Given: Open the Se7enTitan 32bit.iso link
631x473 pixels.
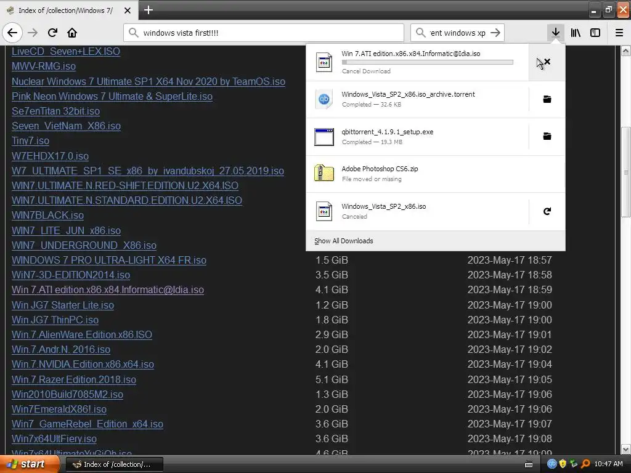Looking at the screenshot, I should (x=55, y=111).
